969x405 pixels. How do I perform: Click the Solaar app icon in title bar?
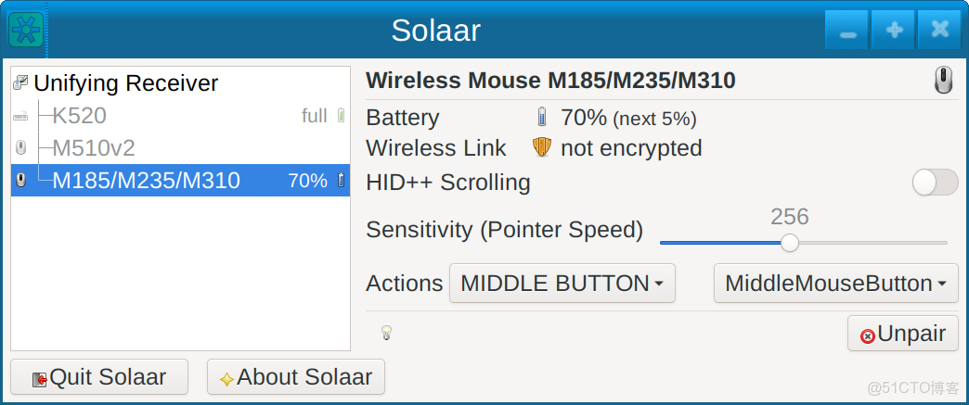pyautogui.click(x=22, y=30)
